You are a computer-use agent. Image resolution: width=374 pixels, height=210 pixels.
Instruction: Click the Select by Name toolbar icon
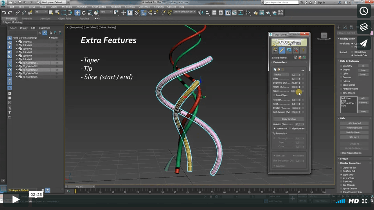point(58,13)
